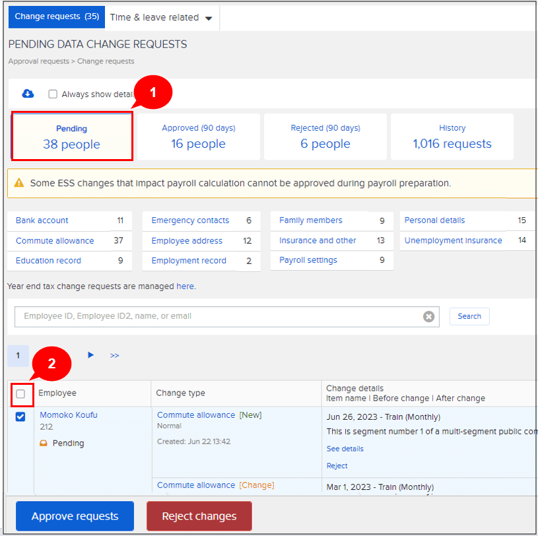The width and height of the screenshot is (538, 536).
Task: Filter by Emergency contacts
Action: [190, 220]
